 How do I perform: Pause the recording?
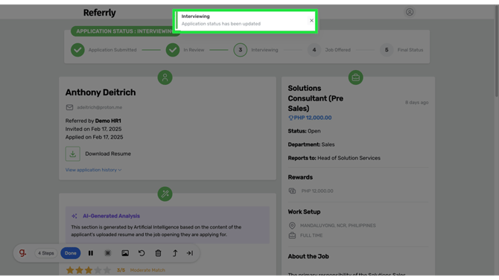pyautogui.click(x=91, y=253)
